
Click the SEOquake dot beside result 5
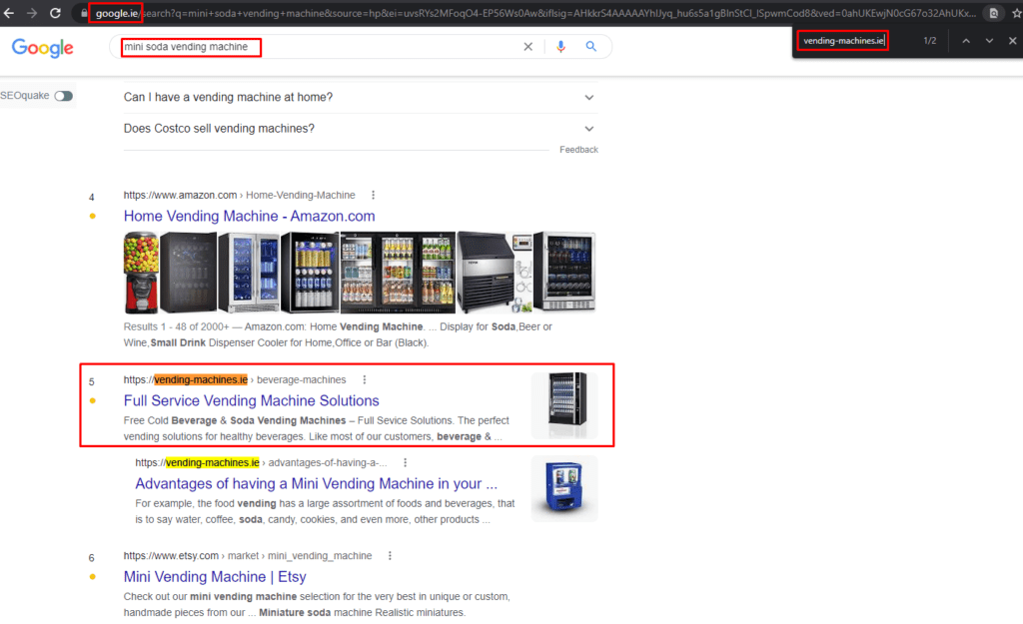pos(93,400)
